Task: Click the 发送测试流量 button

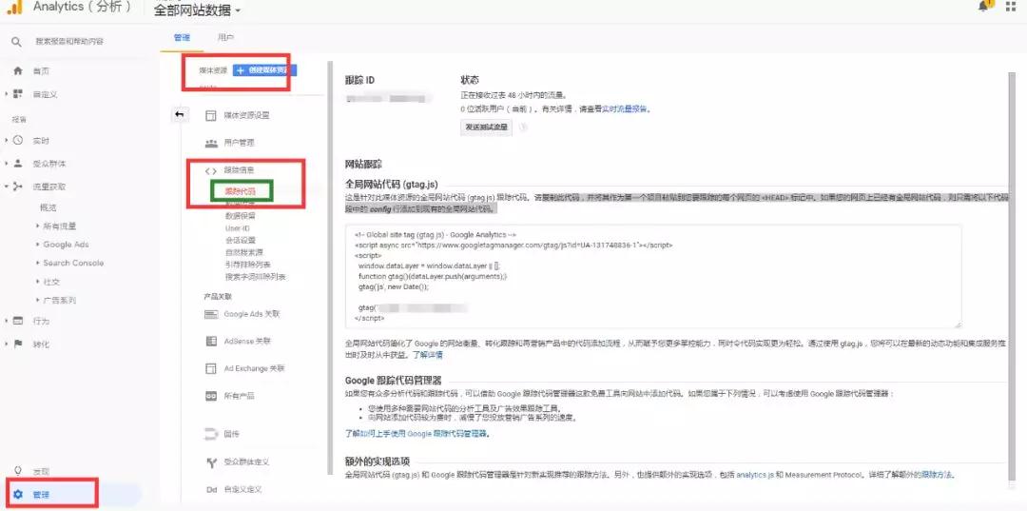Action: 486,128
